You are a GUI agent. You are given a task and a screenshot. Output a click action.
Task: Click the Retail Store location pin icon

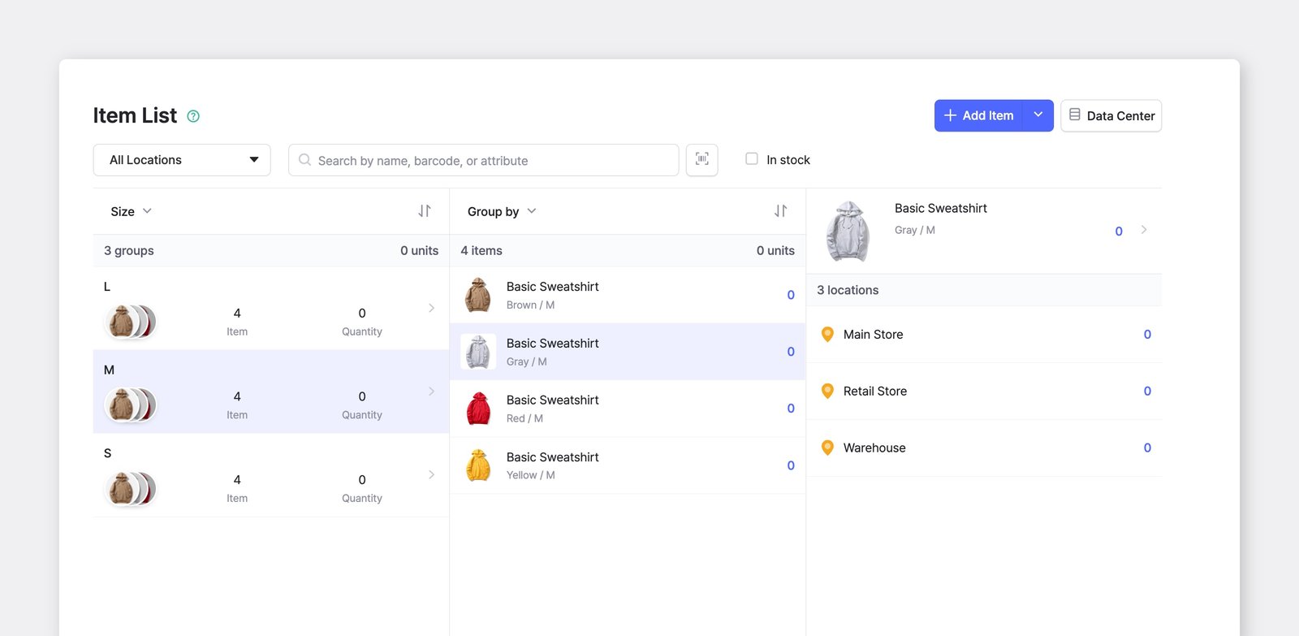coord(827,391)
